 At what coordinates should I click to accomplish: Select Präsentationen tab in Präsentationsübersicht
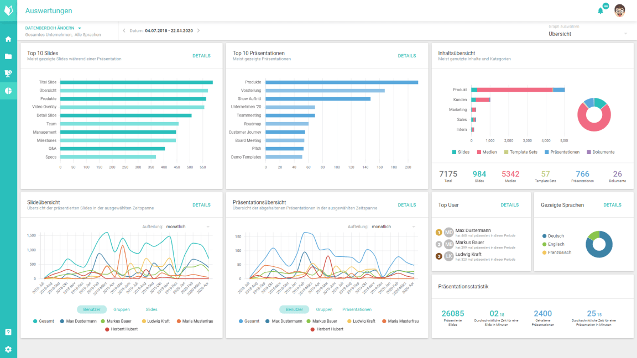click(x=357, y=309)
